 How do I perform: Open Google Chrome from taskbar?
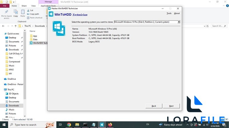click(x=69, y=125)
